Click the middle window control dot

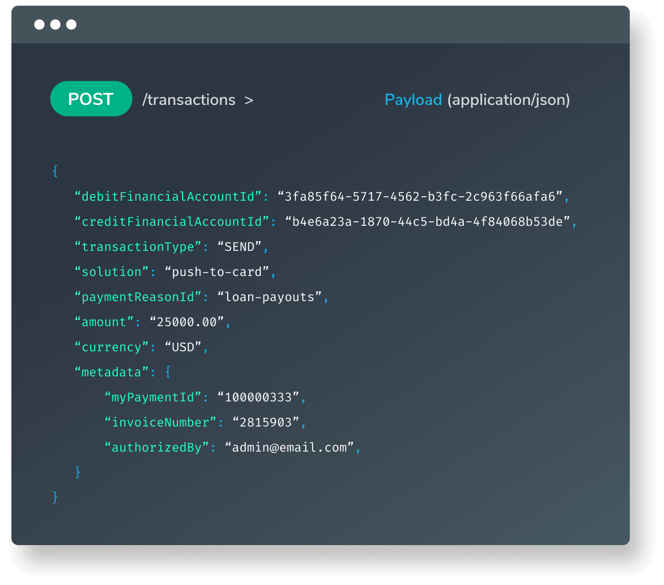click(55, 25)
